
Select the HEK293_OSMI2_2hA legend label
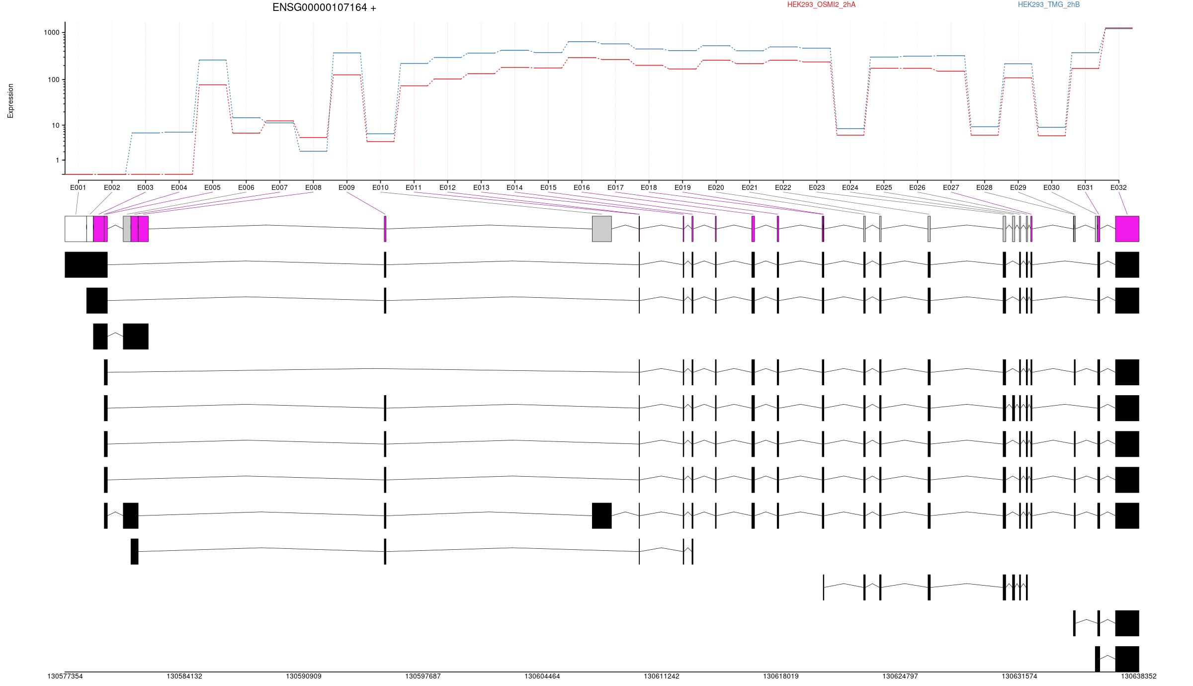point(821,4)
